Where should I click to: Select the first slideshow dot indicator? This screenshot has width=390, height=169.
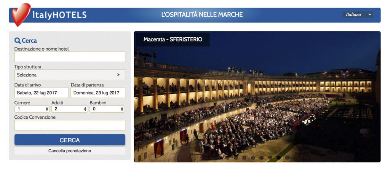(x=227, y=158)
